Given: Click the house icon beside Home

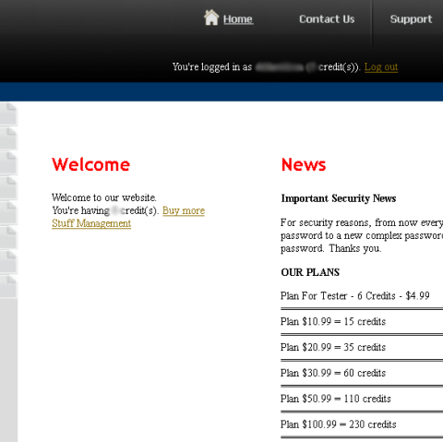Looking at the screenshot, I should pyautogui.click(x=211, y=18).
